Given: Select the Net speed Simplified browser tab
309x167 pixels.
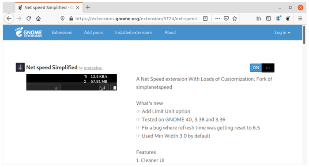Looking at the screenshot, I should coord(49,8).
